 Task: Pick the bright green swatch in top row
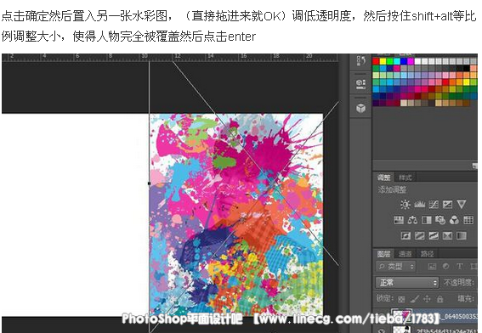tap(390, 61)
